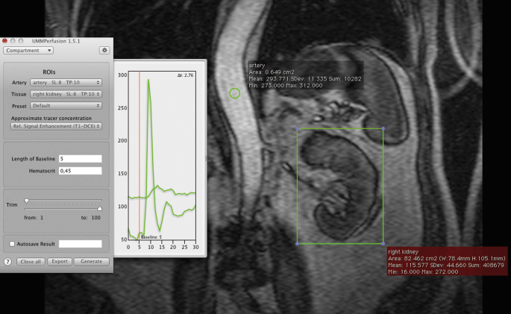Click the Hematocrit input field
Image resolution: width=511 pixels, height=314 pixels.
point(80,171)
